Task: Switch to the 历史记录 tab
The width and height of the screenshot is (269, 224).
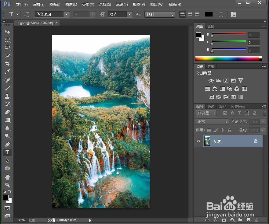Action: point(238,107)
